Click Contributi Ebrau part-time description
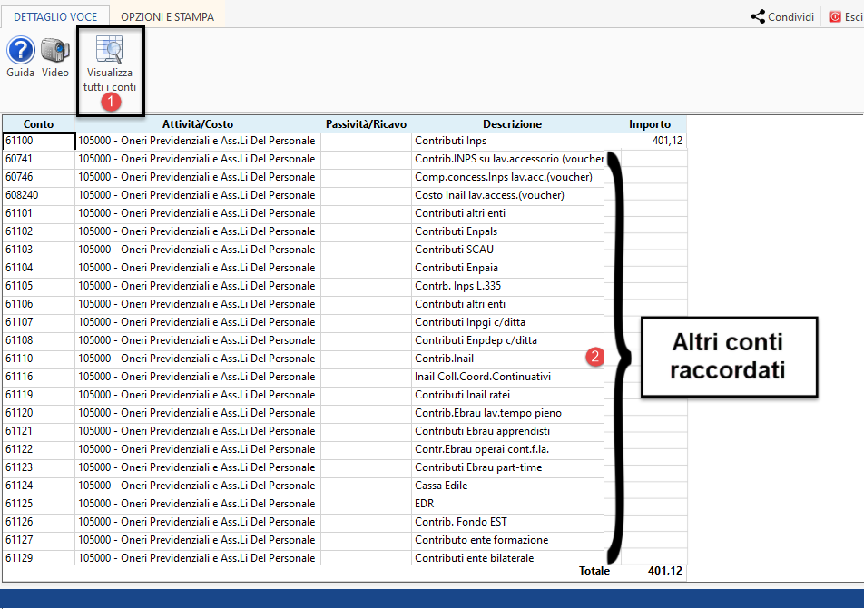 508,468
